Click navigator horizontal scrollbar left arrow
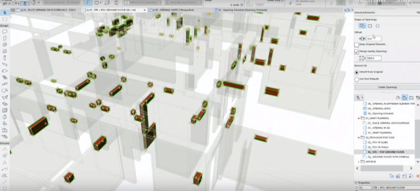 click(357, 168)
